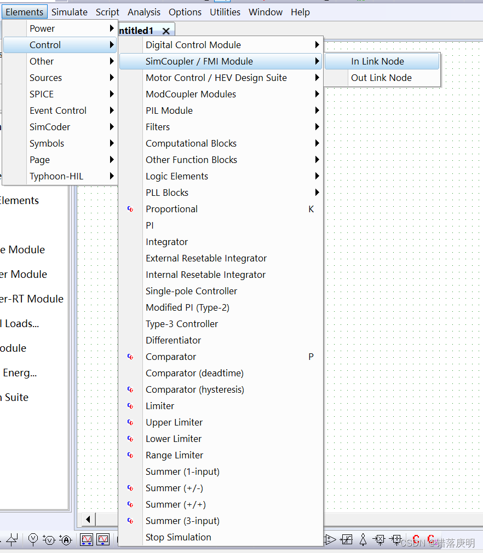Image resolution: width=483 pixels, height=553 pixels.
Task: Select the multiplier block toolbar icon
Action: [x=380, y=539]
